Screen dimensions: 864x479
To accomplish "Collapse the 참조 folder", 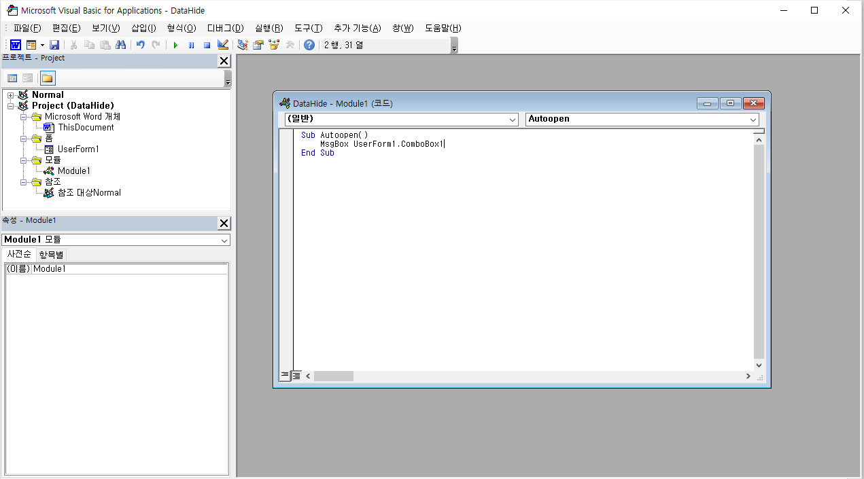I will coord(24,182).
